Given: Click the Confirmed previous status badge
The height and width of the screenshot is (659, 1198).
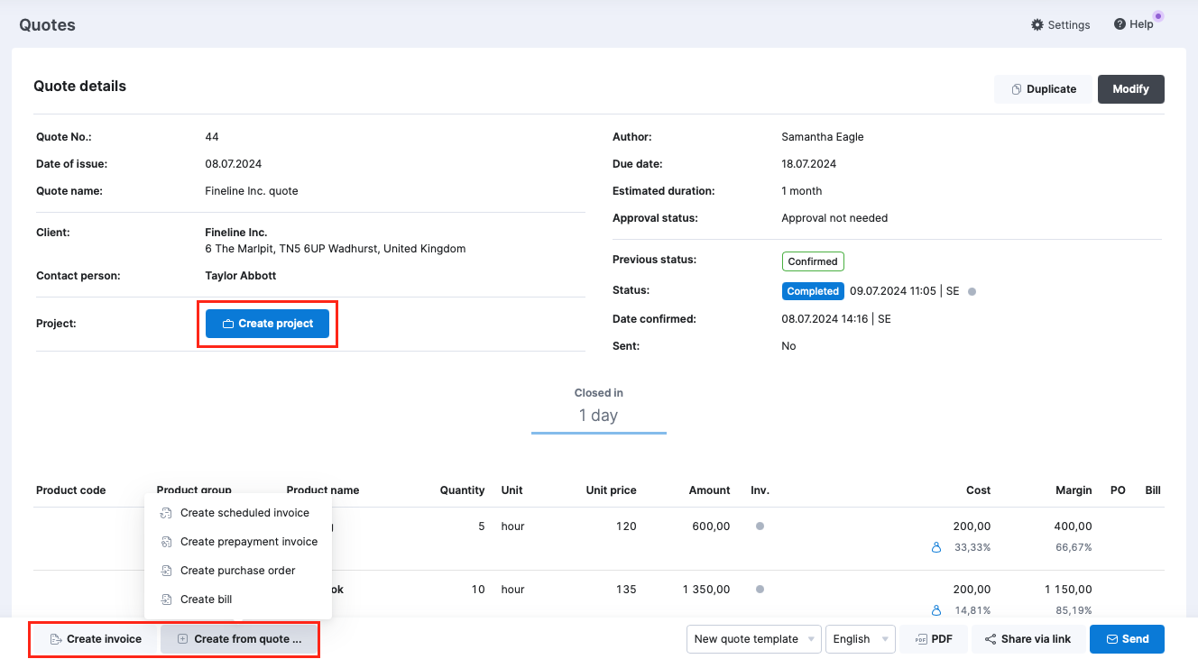Looking at the screenshot, I should 813,261.
